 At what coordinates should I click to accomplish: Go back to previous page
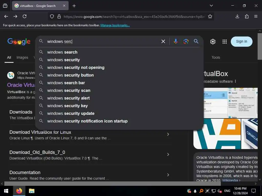pos(6,16)
